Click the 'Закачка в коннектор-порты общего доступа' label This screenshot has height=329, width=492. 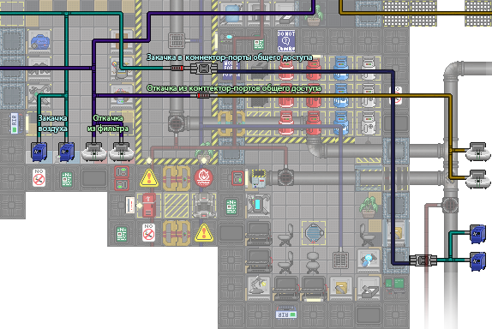coord(230,57)
